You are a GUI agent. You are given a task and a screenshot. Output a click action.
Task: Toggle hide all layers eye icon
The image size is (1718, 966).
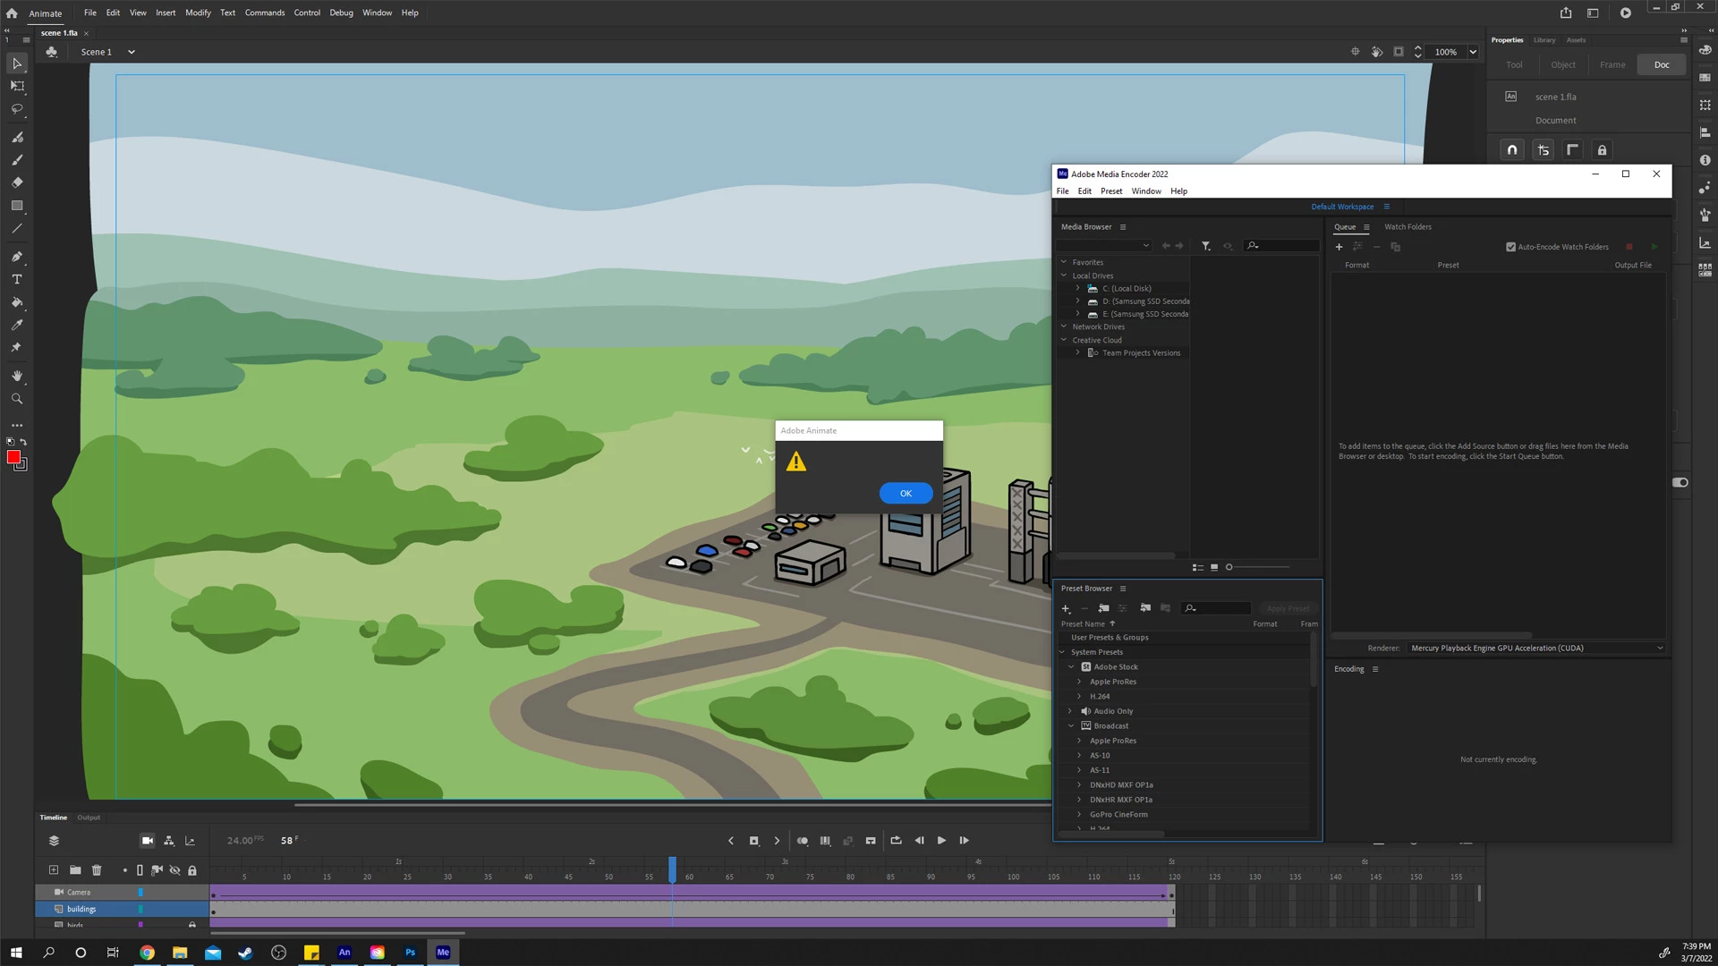pos(175,870)
